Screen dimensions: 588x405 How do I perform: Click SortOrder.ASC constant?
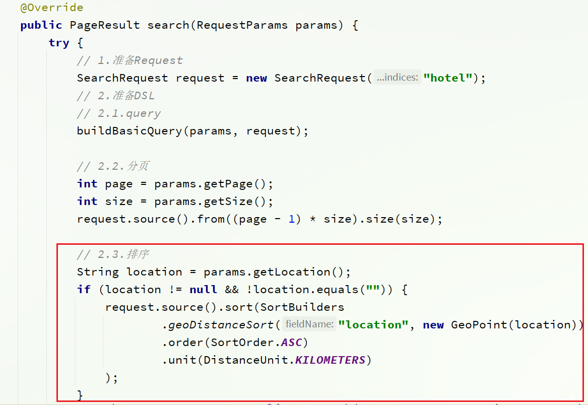256,343
